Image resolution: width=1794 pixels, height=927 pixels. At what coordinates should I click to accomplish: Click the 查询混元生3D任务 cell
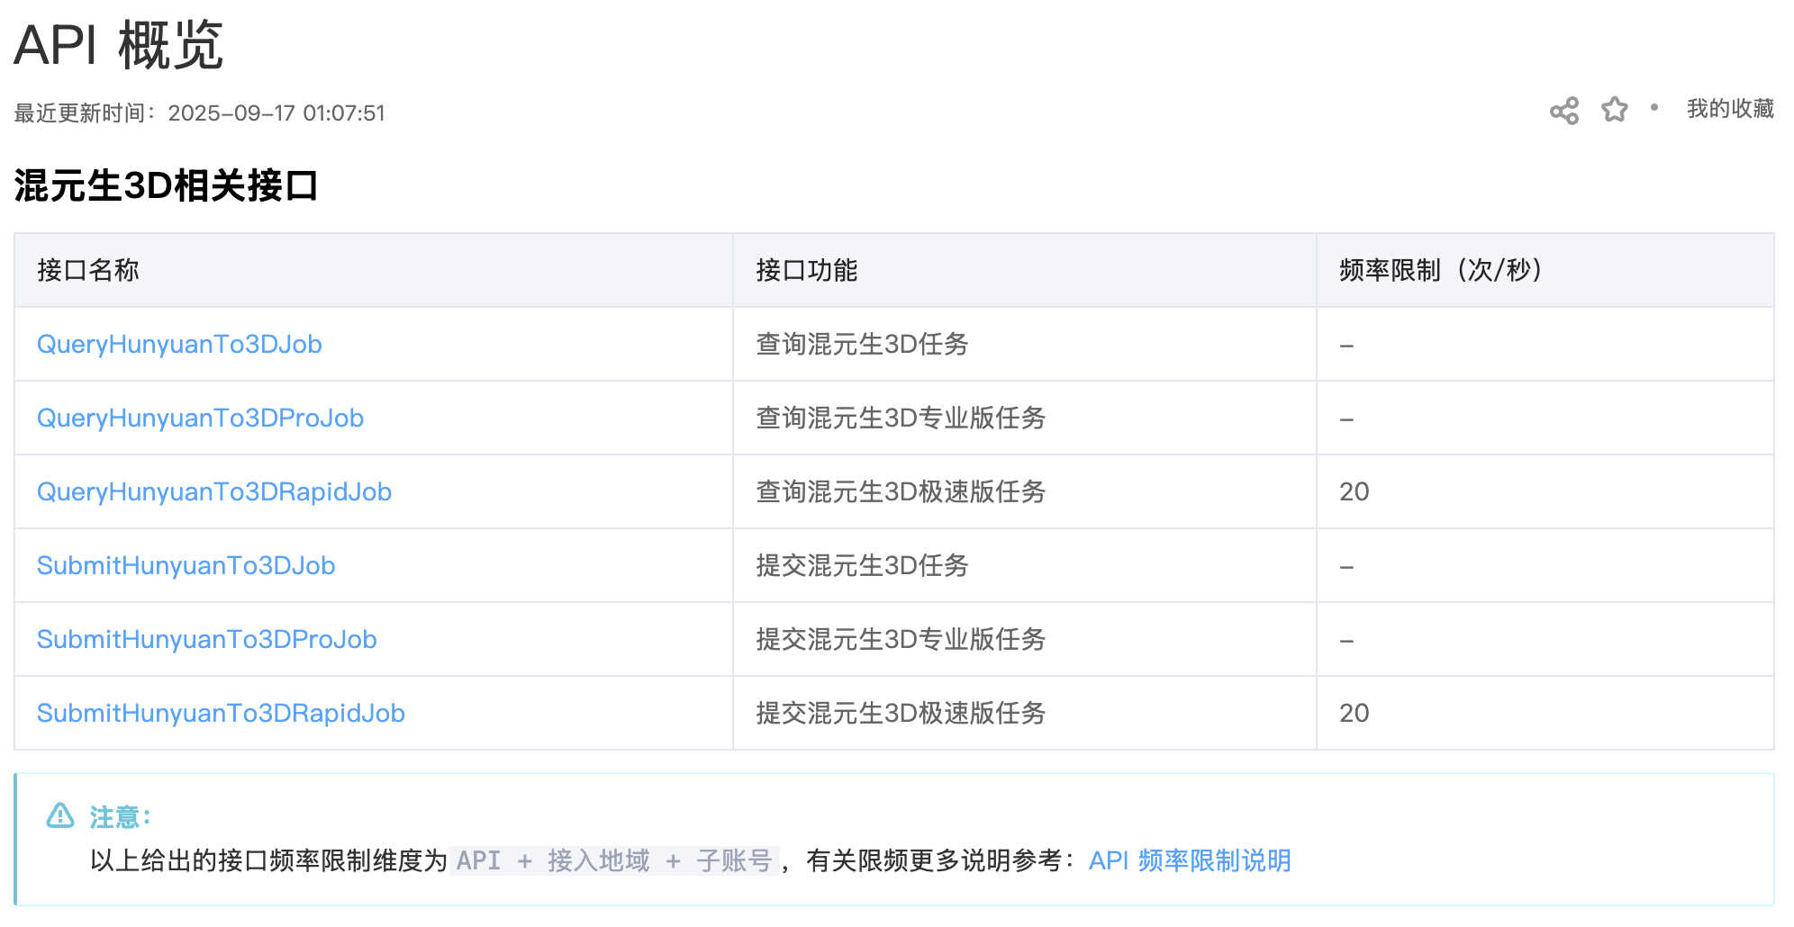pyautogui.click(x=1025, y=344)
